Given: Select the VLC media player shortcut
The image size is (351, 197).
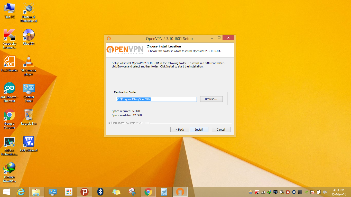Looking at the screenshot, I should pos(29,66).
